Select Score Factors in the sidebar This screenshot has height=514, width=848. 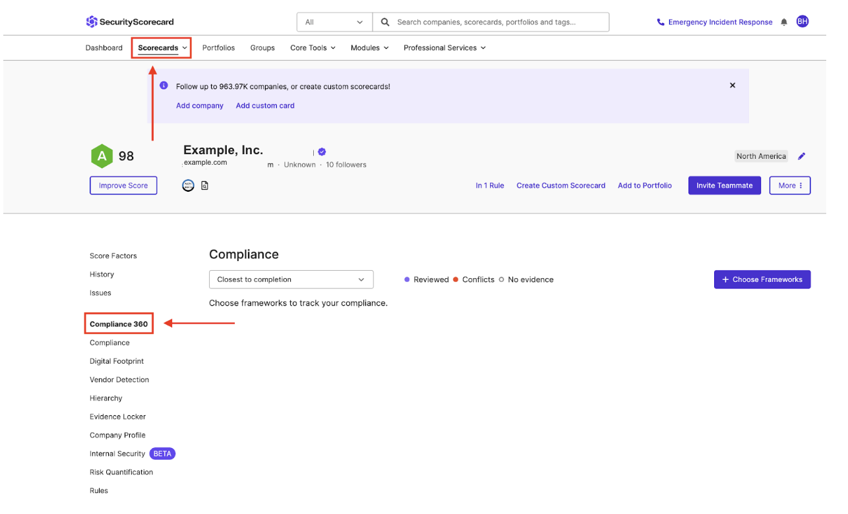(x=113, y=256)
